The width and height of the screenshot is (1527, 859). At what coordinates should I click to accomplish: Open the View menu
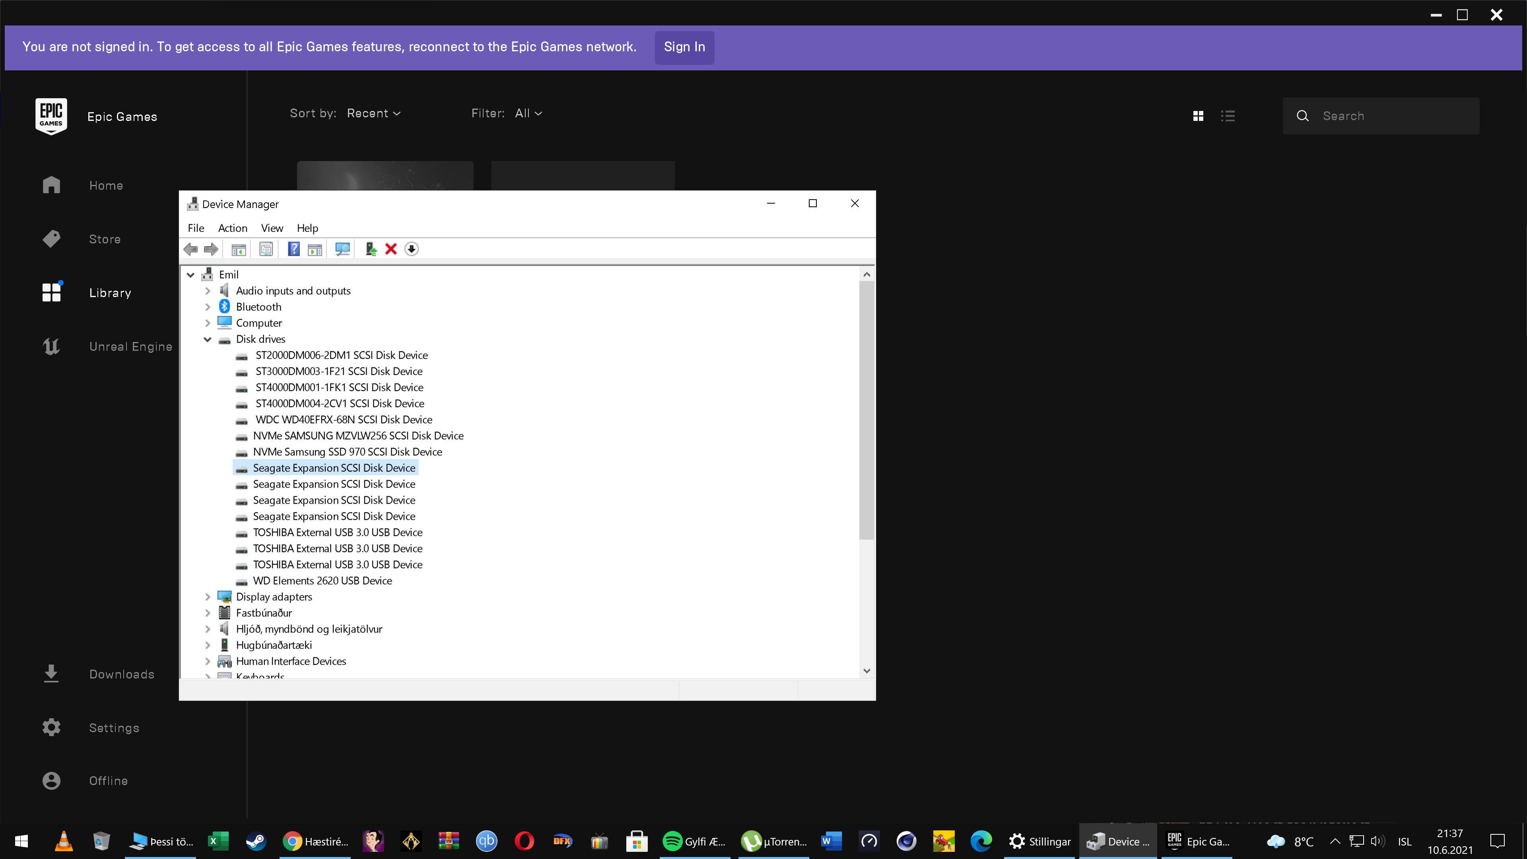272,228
